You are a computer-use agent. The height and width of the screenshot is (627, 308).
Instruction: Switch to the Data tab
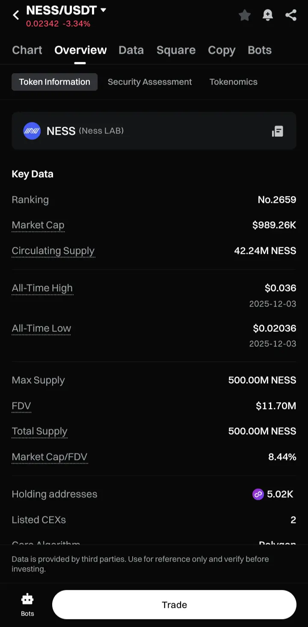coord(131,50)
